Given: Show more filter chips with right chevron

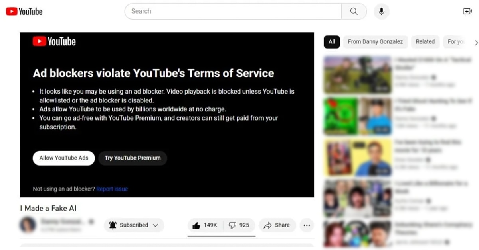Looking at the screenshot, I should click(476, 42).
